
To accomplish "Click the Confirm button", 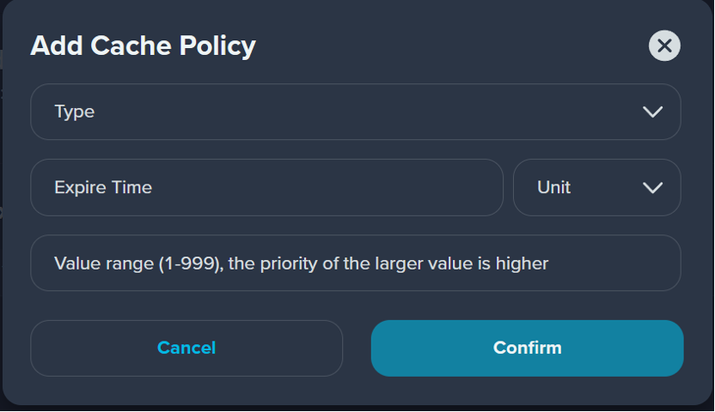I will click(527, 348).
